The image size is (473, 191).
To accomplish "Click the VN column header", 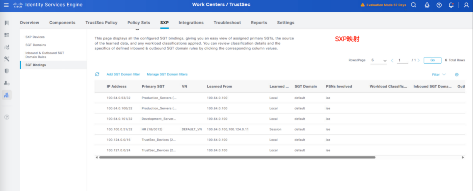I will [x=184, y=86].
